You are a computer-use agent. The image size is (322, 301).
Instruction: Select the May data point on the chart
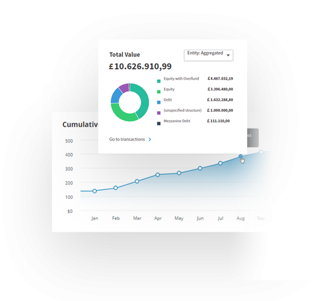coord(179,173)
